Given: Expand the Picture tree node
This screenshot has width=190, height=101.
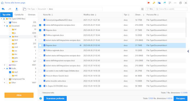Looking at the screenshot, I should click(4, 22).
